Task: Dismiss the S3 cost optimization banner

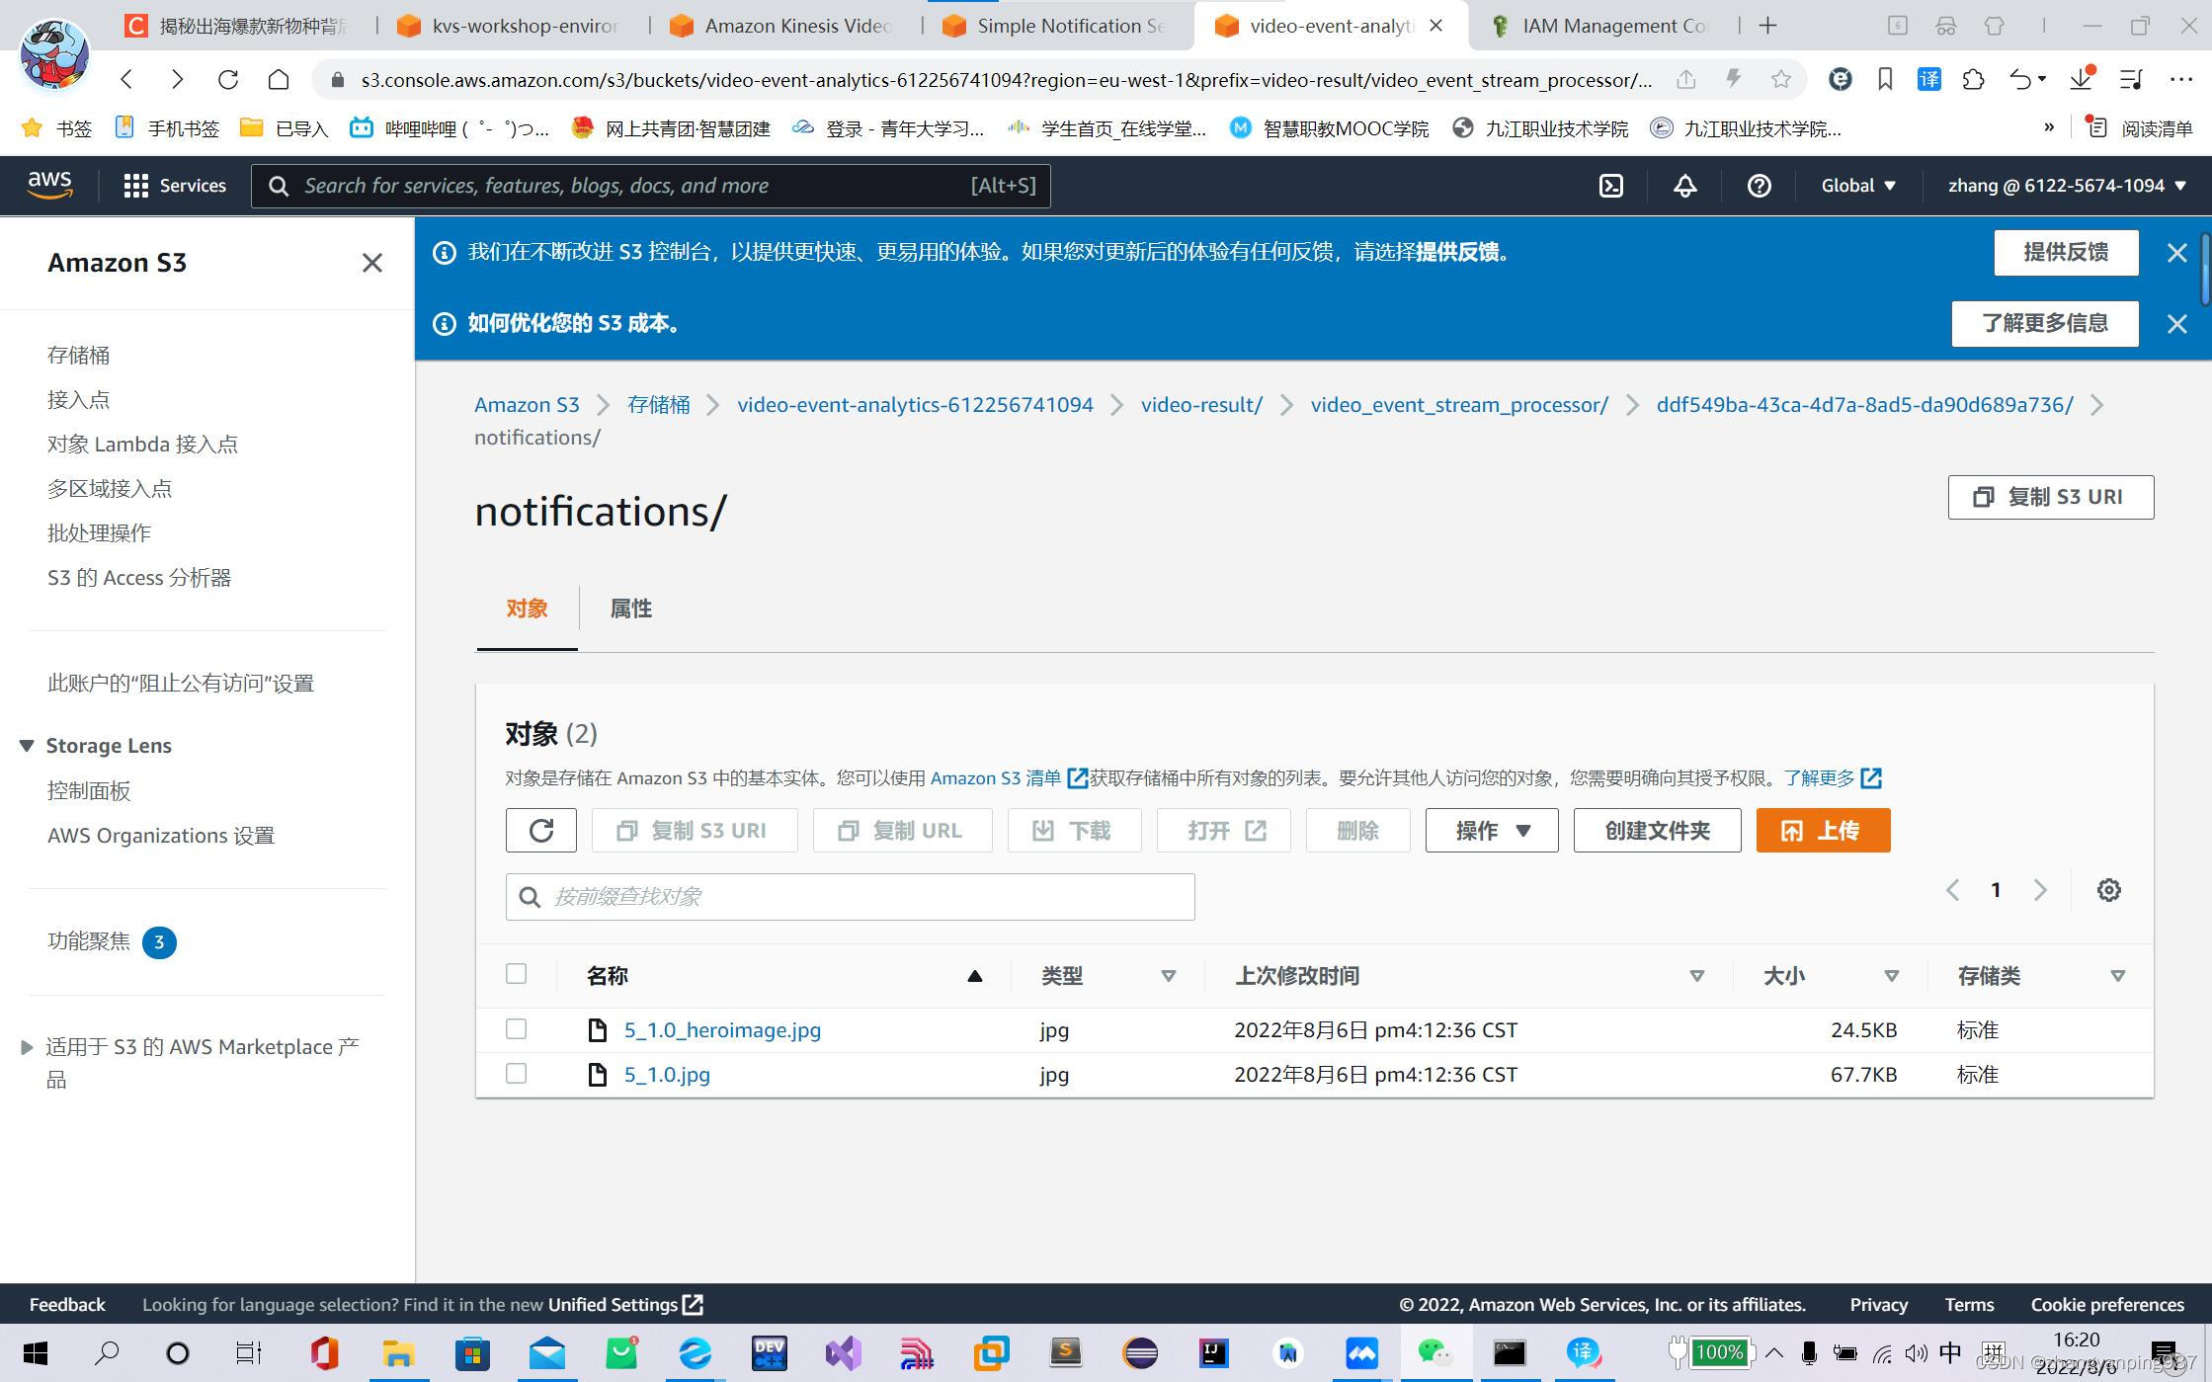Action: (x=2176, y=324)
